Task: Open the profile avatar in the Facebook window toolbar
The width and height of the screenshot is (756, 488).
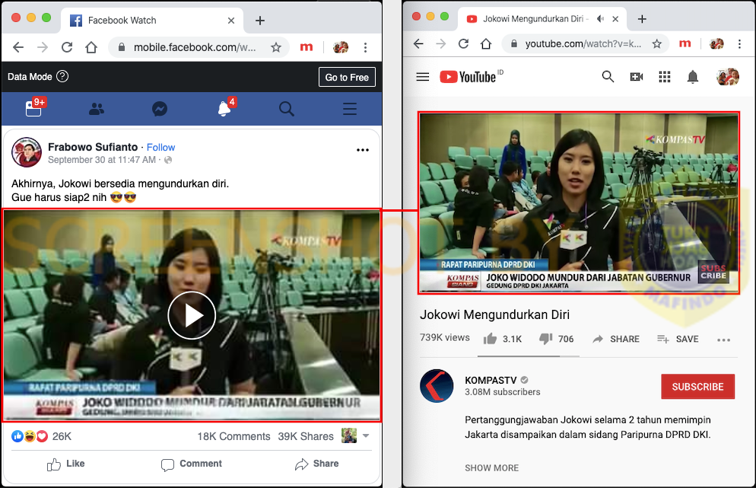Action: 341,47
